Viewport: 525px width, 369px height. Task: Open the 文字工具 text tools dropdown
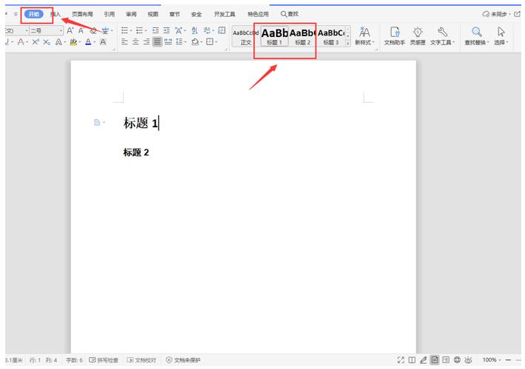(443, 36)
